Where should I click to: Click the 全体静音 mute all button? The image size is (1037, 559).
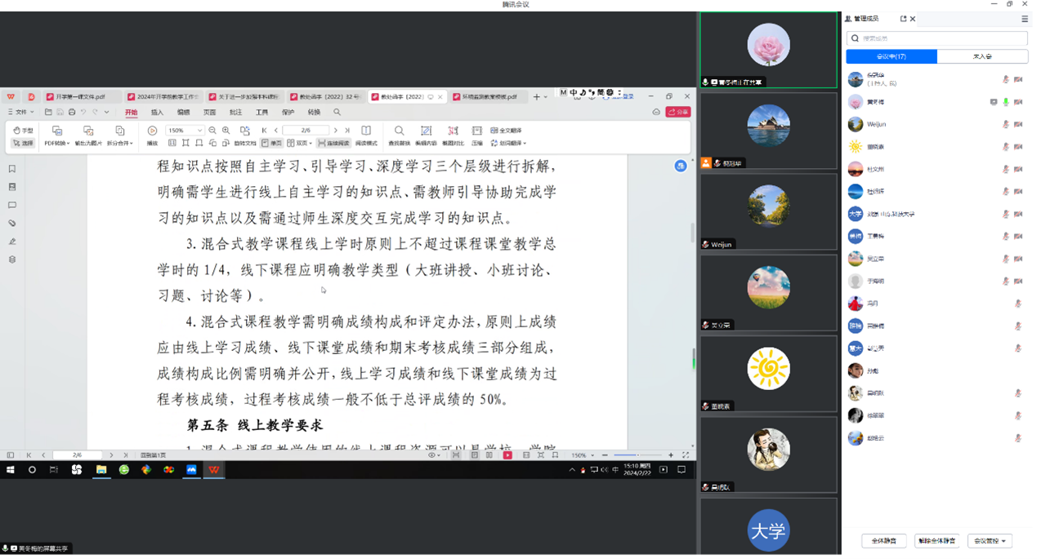click(x=883, y=541)
